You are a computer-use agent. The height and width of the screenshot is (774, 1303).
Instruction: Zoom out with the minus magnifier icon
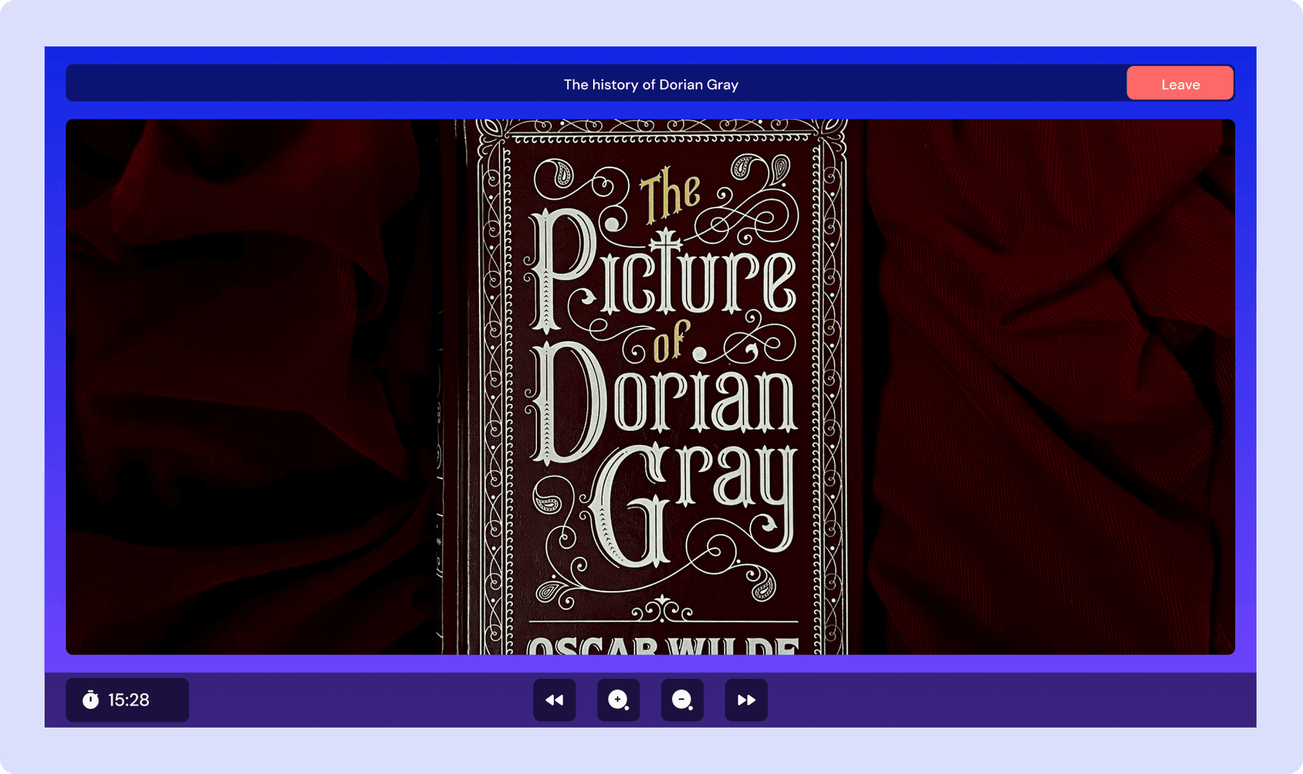pyautogui.click(x=682, y=700)
